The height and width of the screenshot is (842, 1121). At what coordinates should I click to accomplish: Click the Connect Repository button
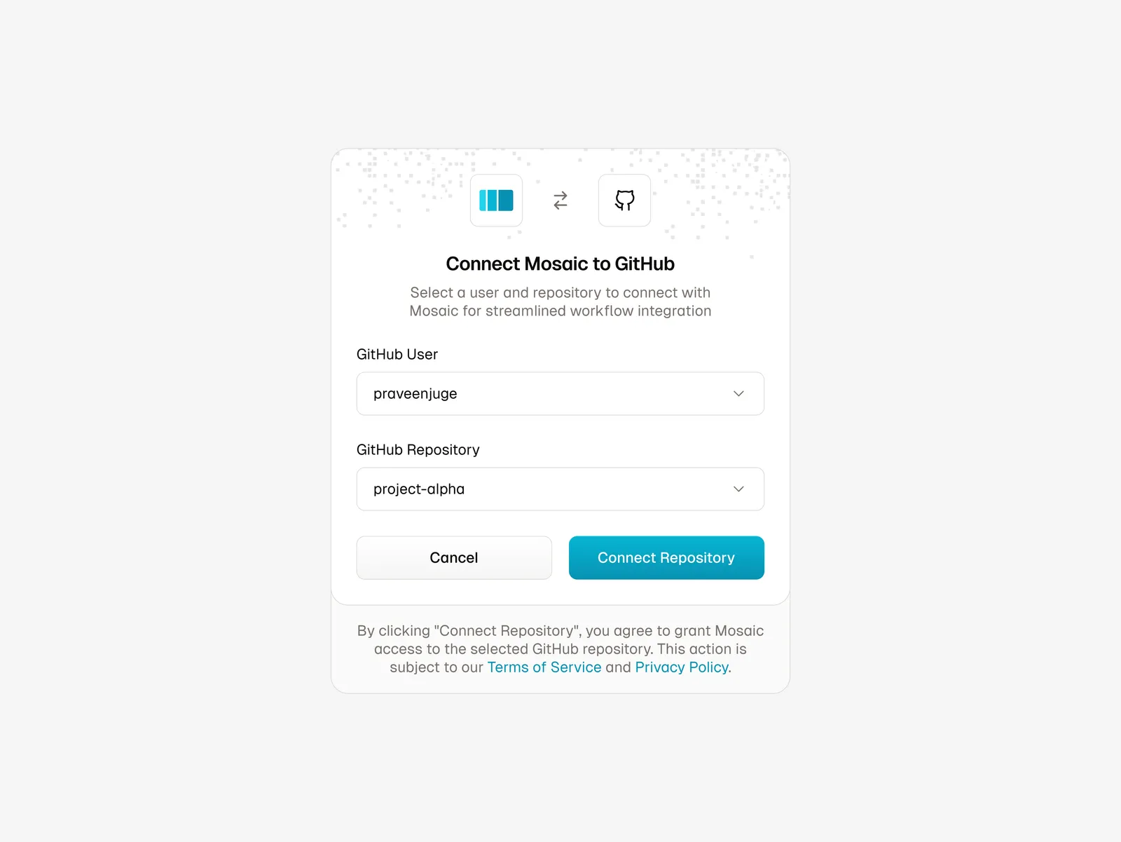coord(666,558)
